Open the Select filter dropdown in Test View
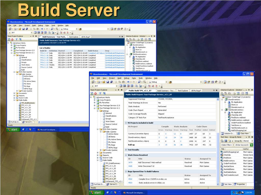The height and width of the screenshot is (195, 261). [x=233, y=145]
